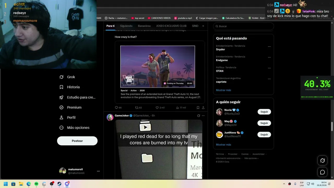Reply to the GTA VI post

pyautogui.click(x=118, y=108)
